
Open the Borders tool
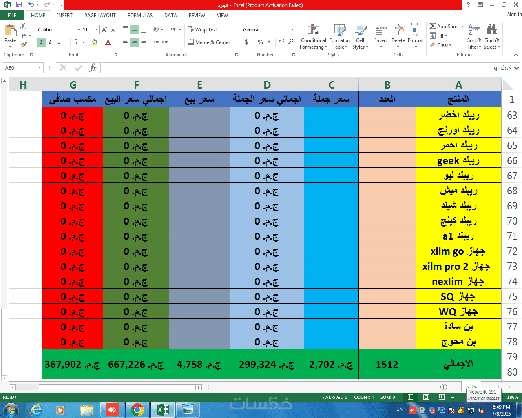click(x=76, y=42)
